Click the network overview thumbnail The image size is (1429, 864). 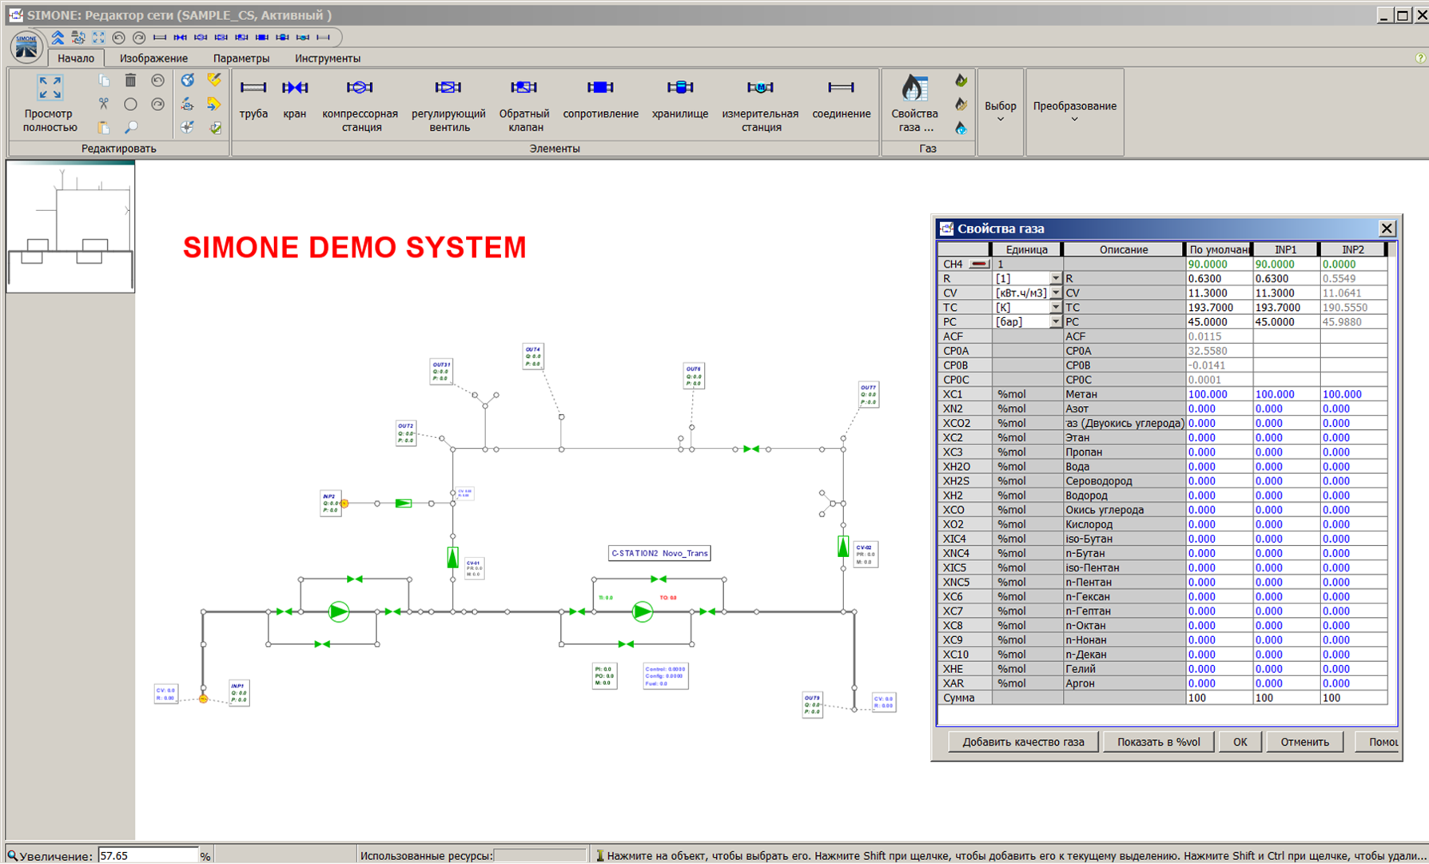click(70, 227)
